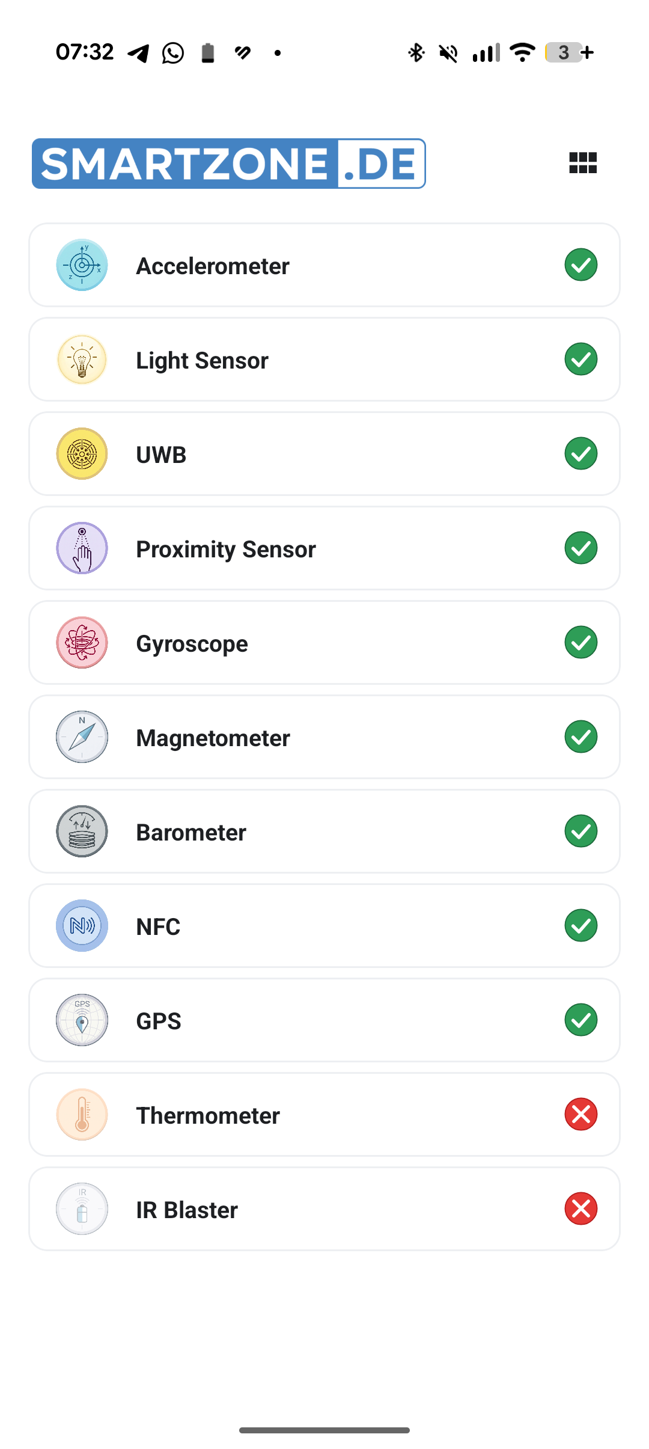Tap the GPS globe icon
This screenshot has height=1449, width=649.
tap(82, 1020)
